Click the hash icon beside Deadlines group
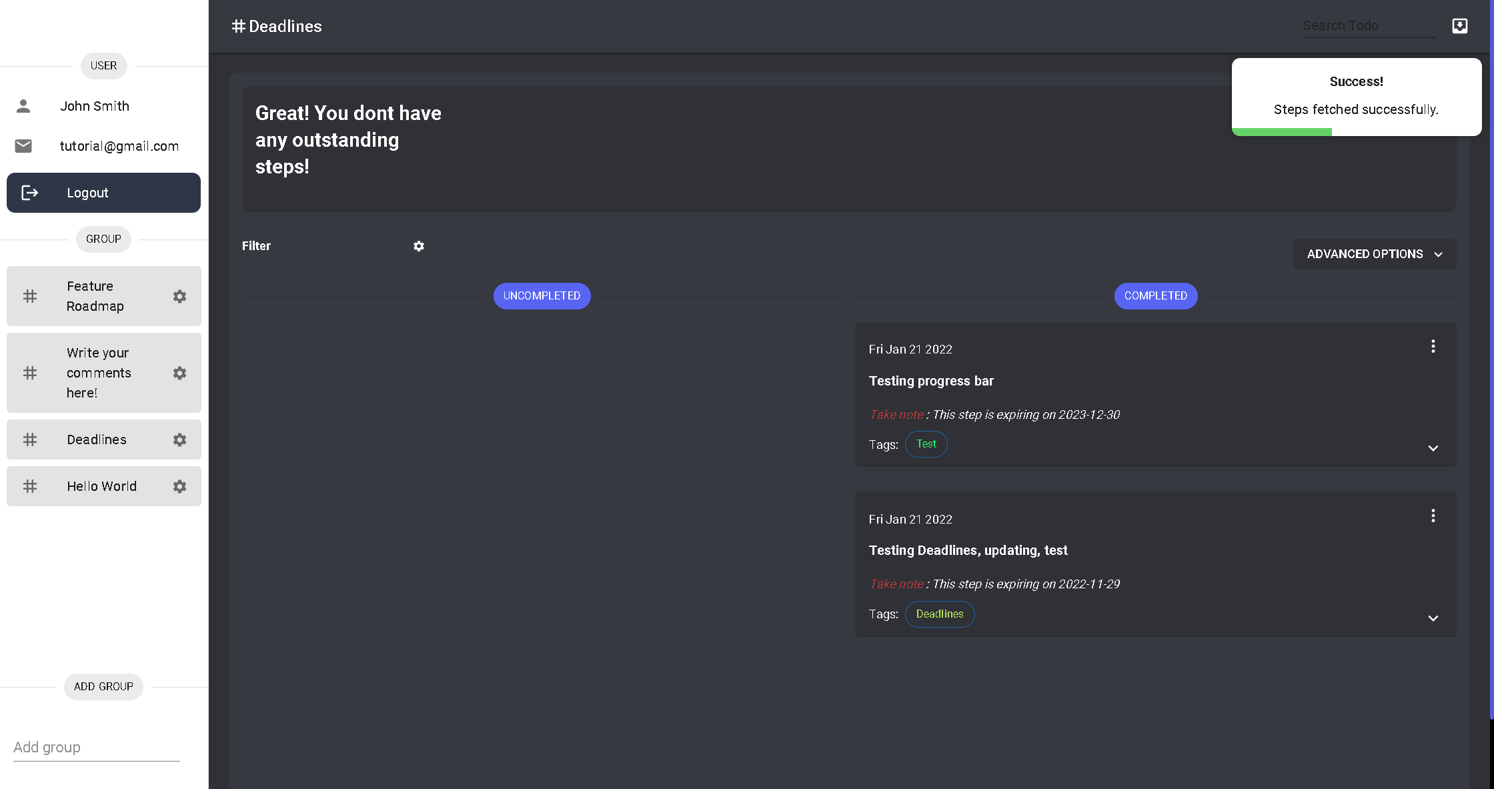Screen dimensions: 1494x789 pos(30,440)
